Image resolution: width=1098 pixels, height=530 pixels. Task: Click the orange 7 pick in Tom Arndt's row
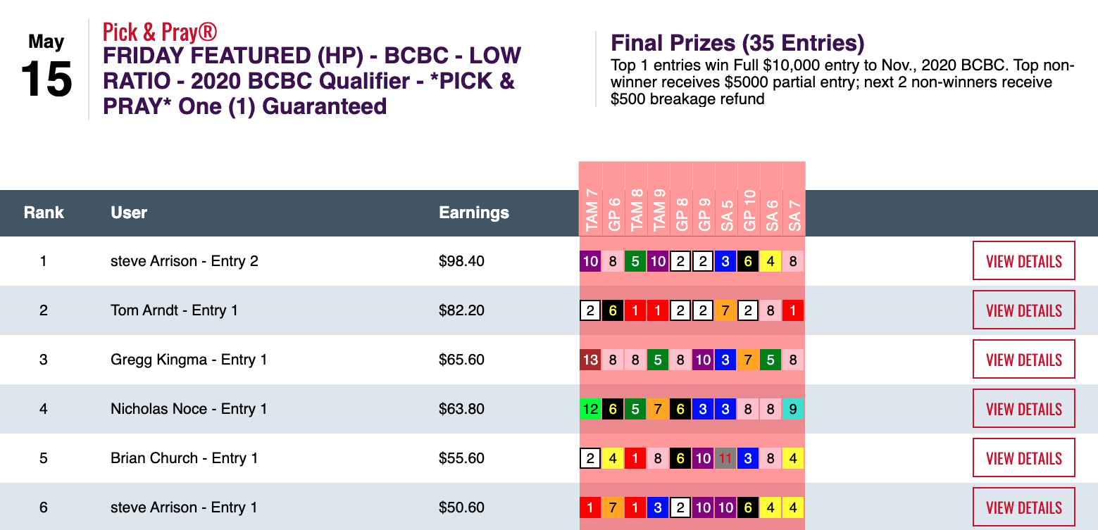(725, 310)
